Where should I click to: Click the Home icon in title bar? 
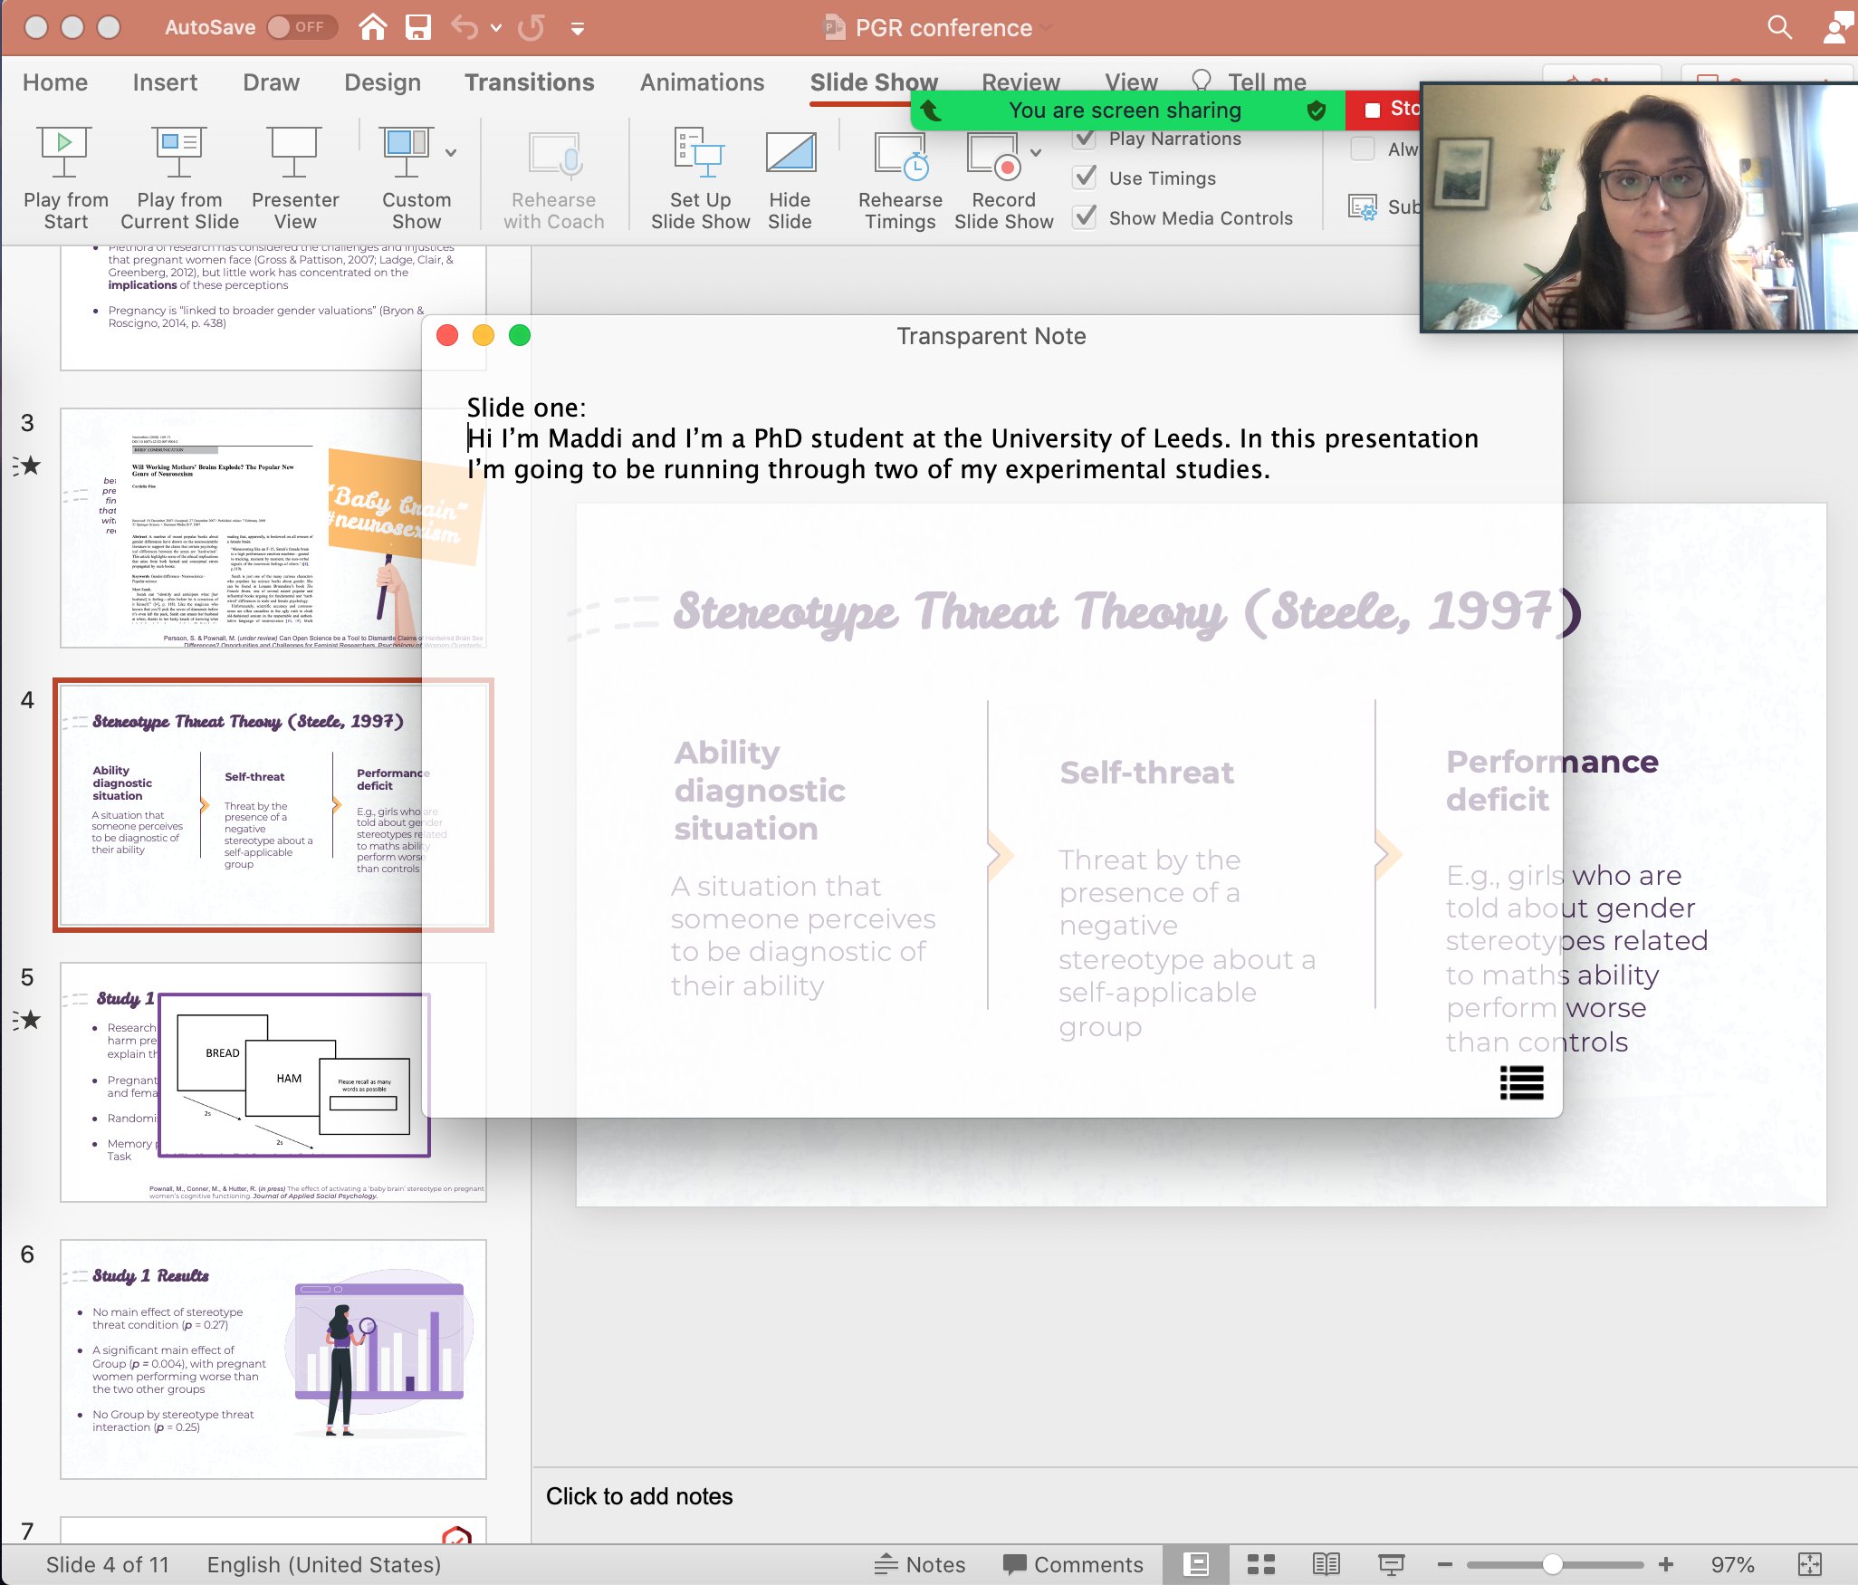[373, 27]
